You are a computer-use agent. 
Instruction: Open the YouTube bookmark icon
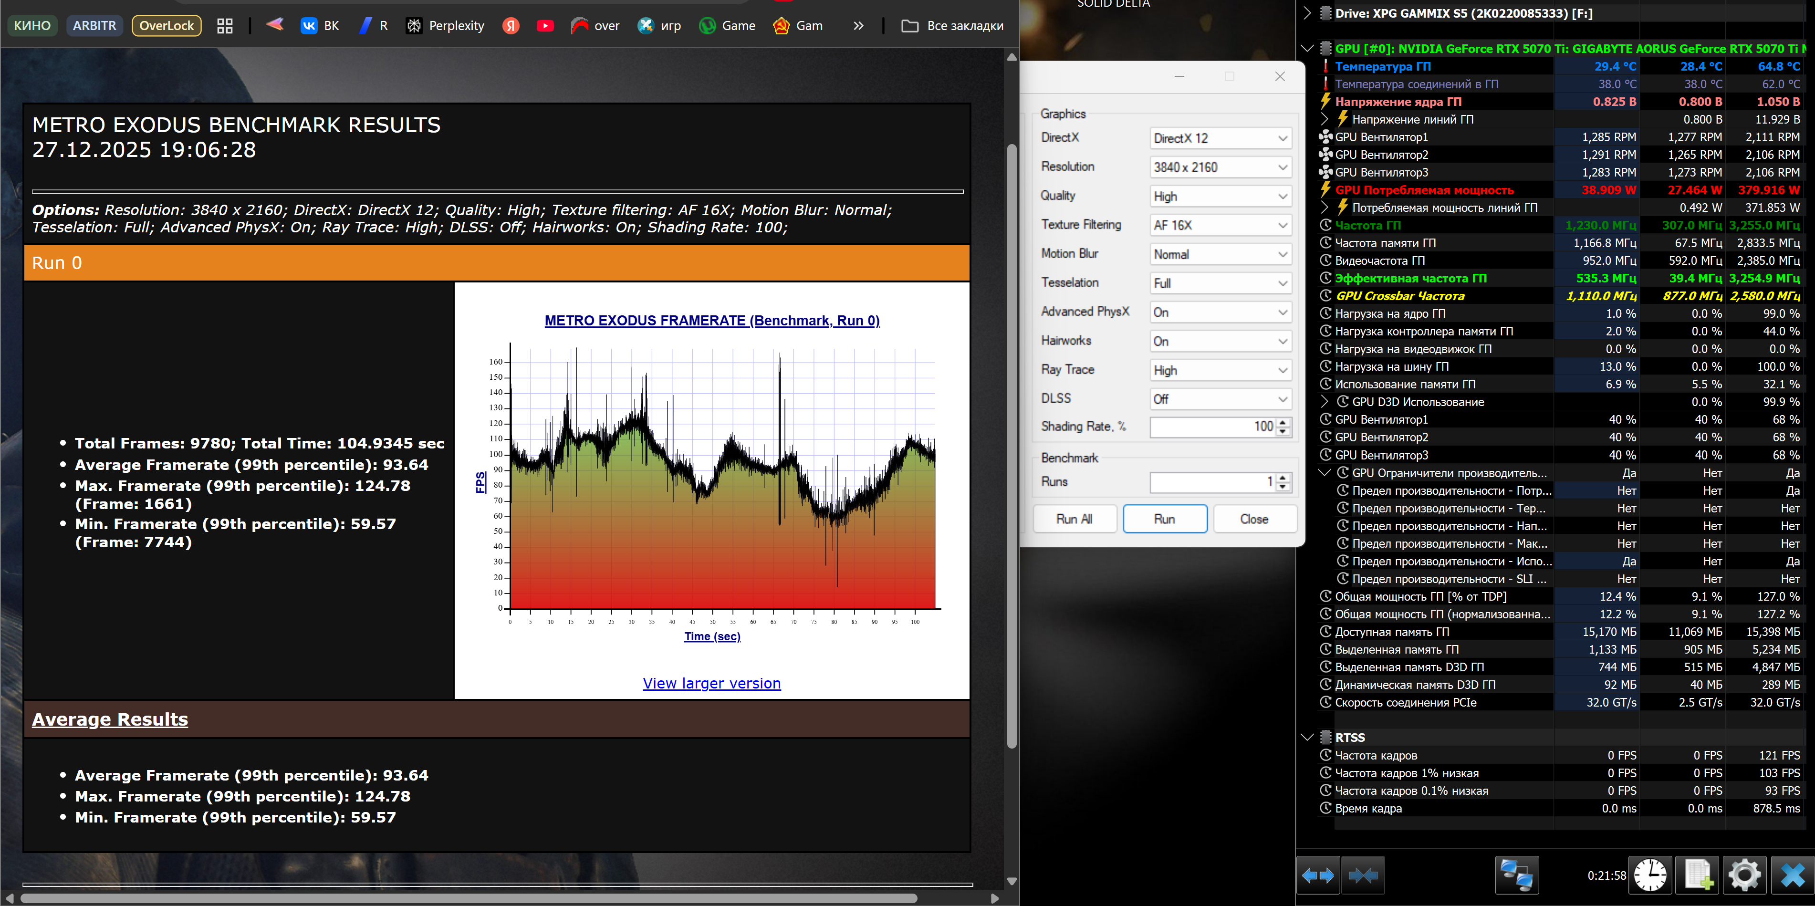(x=544, y=26)
